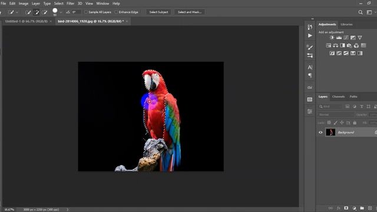The width and height of the screenshot is (377, 212).
Task: Add a Curves adjustment
Action: tap(346, 38)
